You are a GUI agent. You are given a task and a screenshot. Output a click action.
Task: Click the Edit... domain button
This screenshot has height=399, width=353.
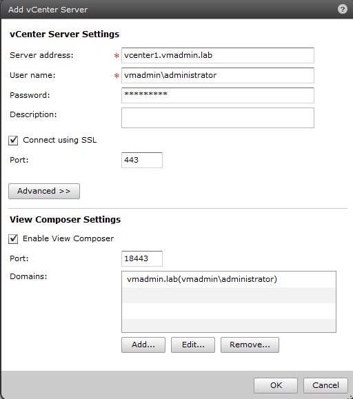tap(193, 345)
